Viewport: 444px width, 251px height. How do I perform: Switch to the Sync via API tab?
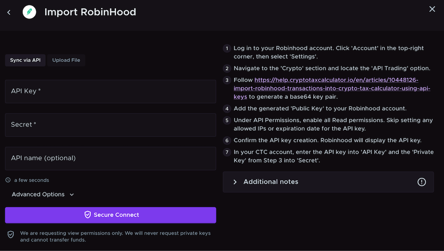coord(25,60)
